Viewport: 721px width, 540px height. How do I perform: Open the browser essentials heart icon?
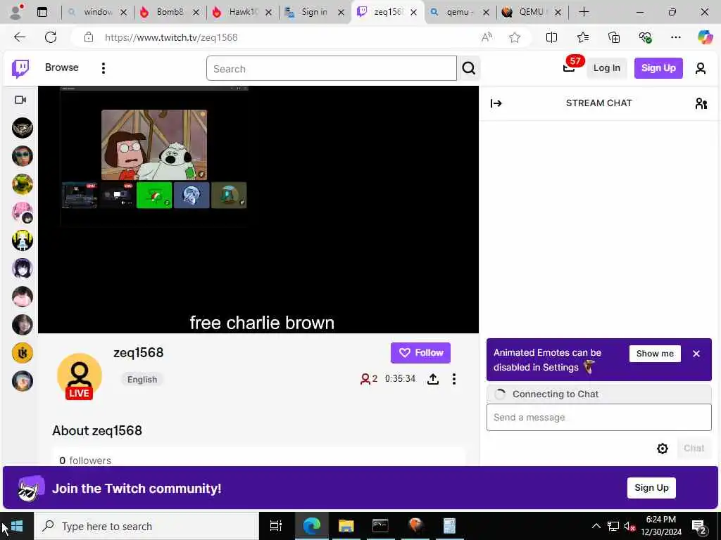coord(645,37)
